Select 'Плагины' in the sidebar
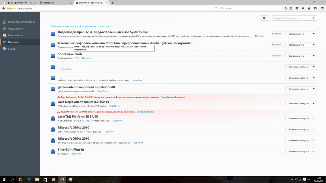Viewport: 326px width, 183px height. click(20, 42)
